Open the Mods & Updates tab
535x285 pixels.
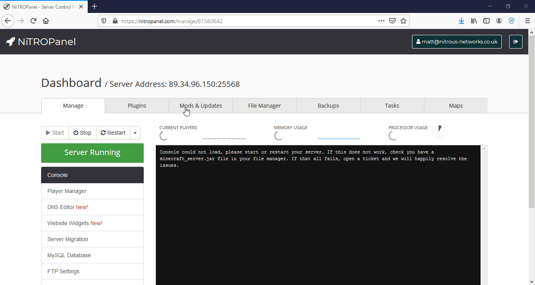click(201, 106)
